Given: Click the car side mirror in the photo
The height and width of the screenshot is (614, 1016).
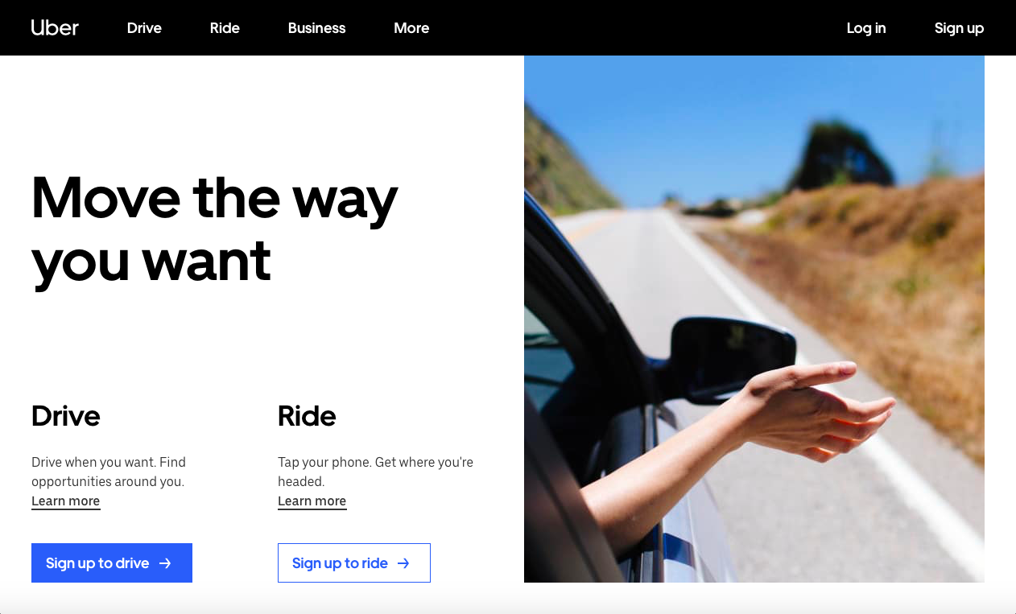Looking at the screenshot, I should pyautogui.click(x=731, y=359).
